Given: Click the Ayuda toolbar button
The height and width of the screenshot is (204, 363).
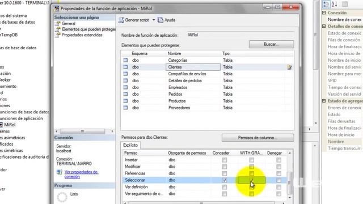Looking at the screenshot, I should pos(166,20).
